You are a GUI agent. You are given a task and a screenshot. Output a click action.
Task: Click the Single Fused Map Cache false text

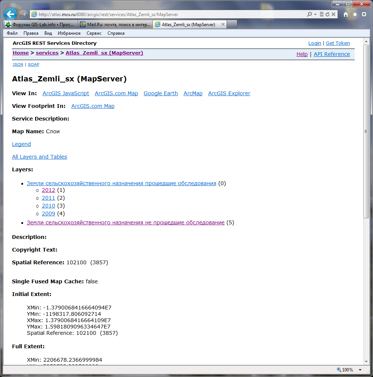pyautogui.click(x=55, y=281)
